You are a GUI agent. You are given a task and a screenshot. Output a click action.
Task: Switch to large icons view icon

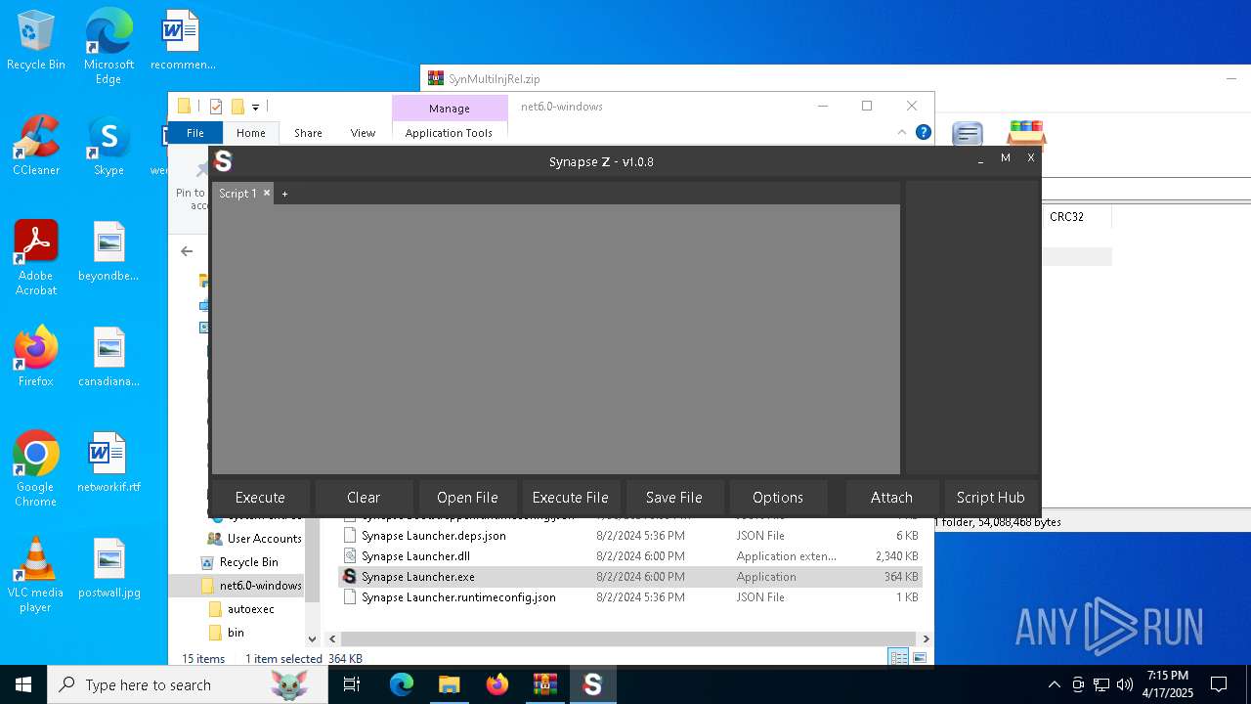920,658
